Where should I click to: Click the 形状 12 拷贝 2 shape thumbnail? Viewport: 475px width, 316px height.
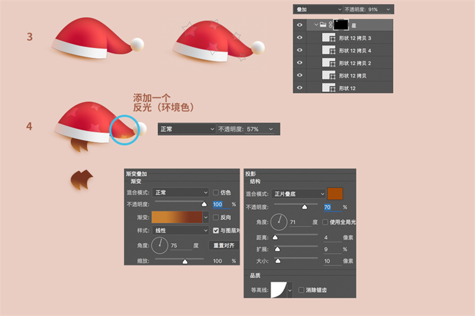[328, 63]
